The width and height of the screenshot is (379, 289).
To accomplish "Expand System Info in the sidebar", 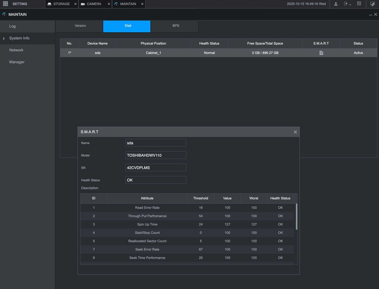I will [x=19, y=38].
